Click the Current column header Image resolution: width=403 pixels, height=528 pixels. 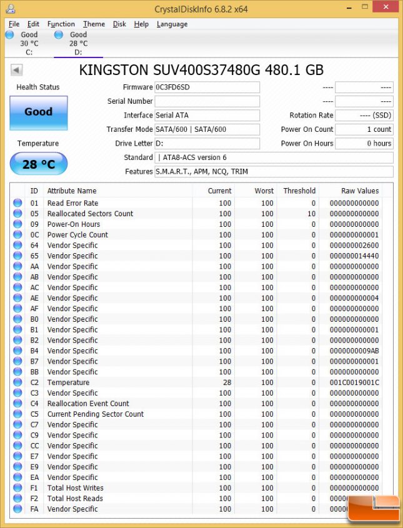(x=214, y=191)
